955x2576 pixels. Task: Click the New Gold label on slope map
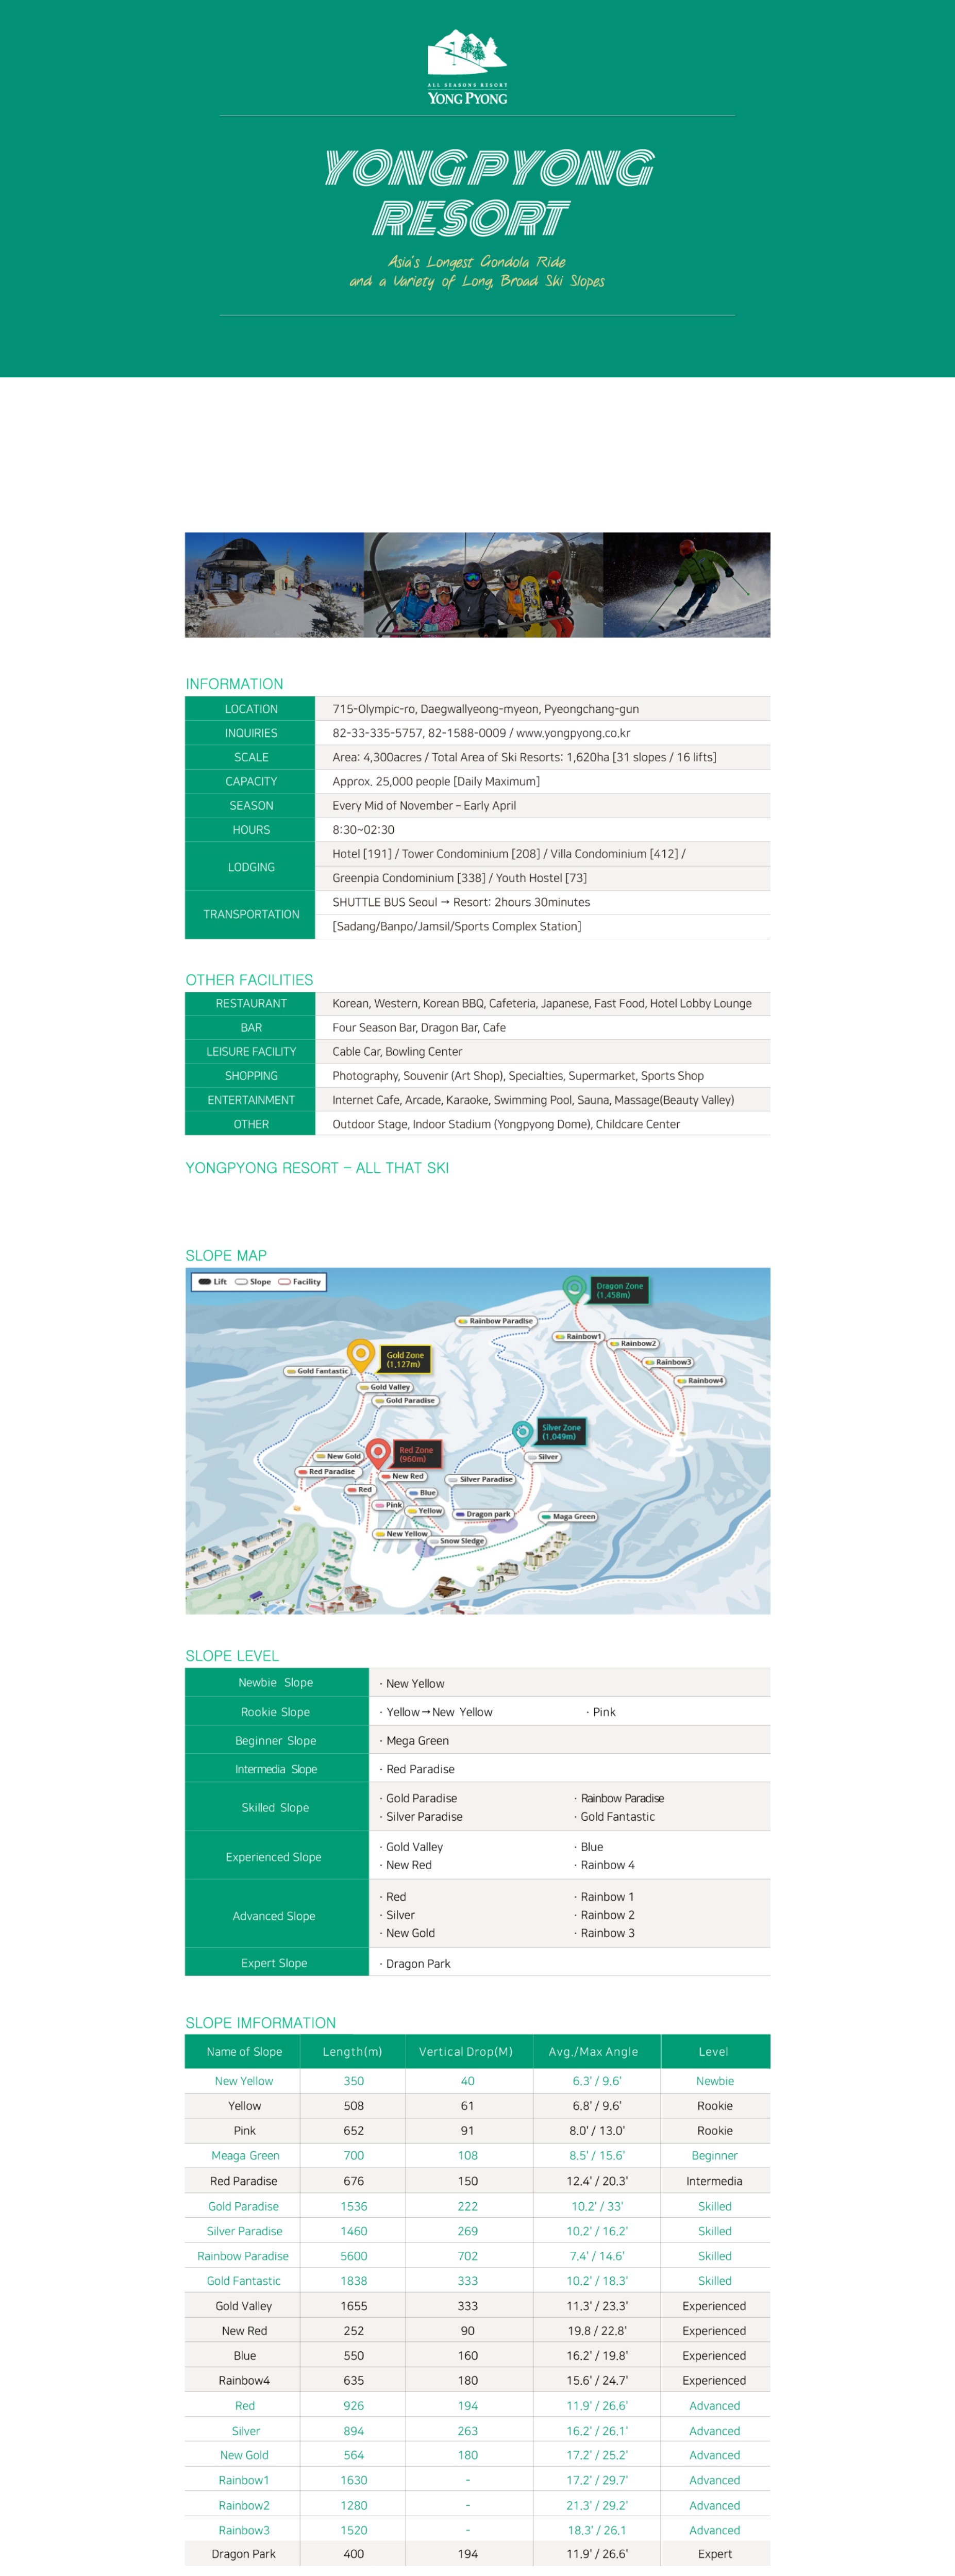pyautogui.click(x=338, y=1456)
